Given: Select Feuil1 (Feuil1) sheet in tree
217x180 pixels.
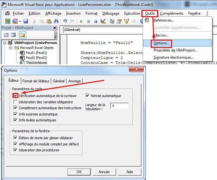Looking at the screenshot, I should click(x=37, y=53).
